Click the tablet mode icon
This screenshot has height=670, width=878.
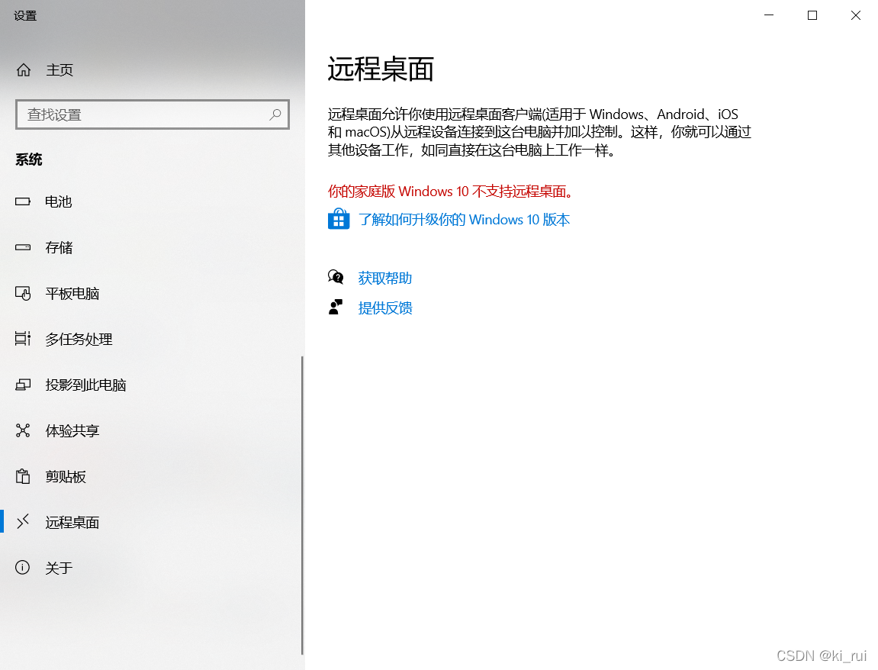click(x=23, y=293)
